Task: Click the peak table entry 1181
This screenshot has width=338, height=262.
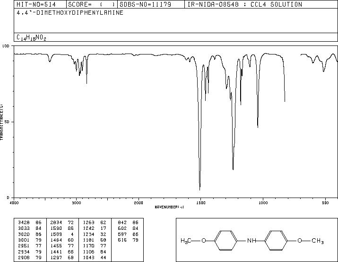Action: coord(88,240)
